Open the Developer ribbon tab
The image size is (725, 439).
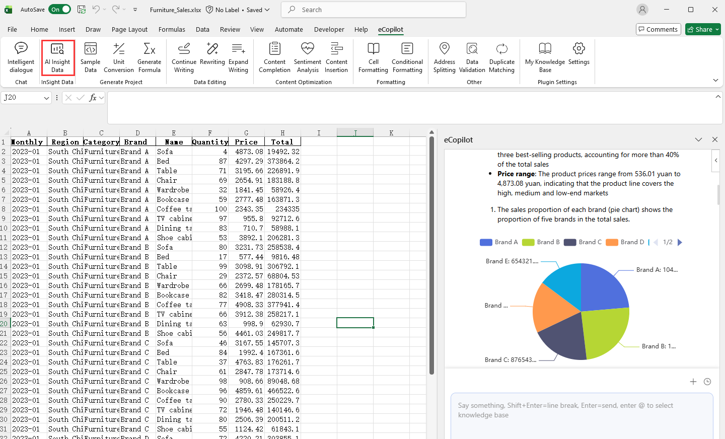[x=329, y=29]
